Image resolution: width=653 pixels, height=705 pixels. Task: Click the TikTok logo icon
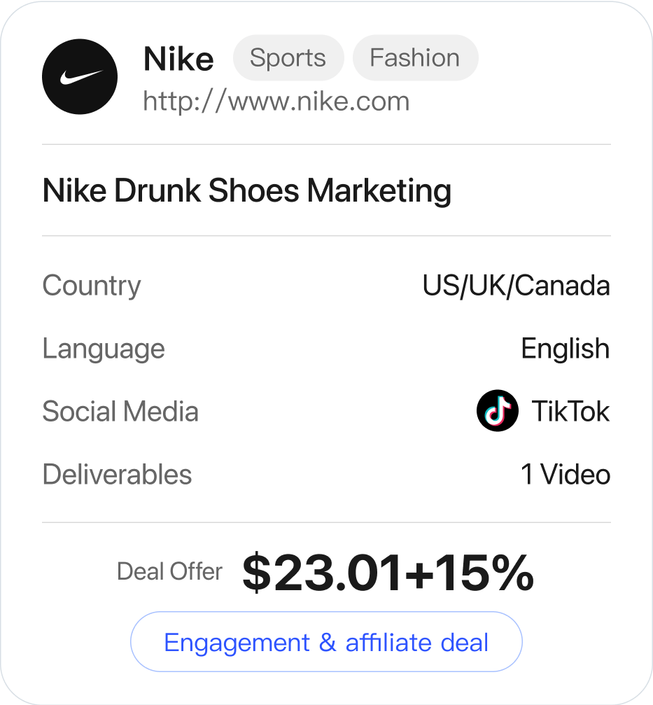point(498,410)
